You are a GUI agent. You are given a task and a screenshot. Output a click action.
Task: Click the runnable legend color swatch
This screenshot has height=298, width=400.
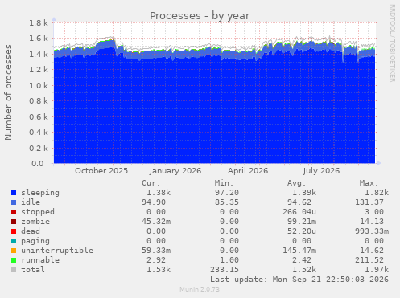tap(14, 260)
